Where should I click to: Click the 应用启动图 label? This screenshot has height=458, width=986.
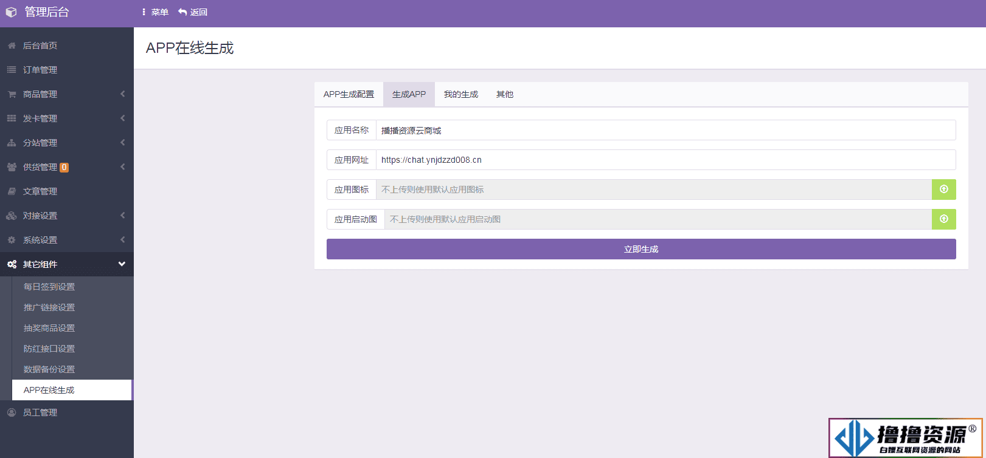tap(356, 219)
